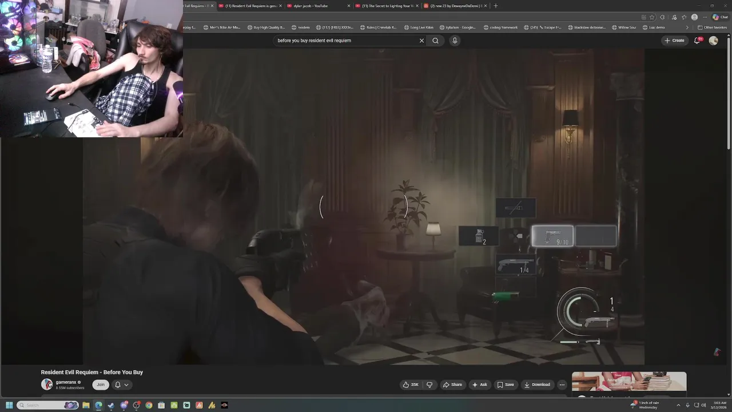Open the gameranx channel name link
This screenshot has width=732, height=412.
tap(68, 382)
